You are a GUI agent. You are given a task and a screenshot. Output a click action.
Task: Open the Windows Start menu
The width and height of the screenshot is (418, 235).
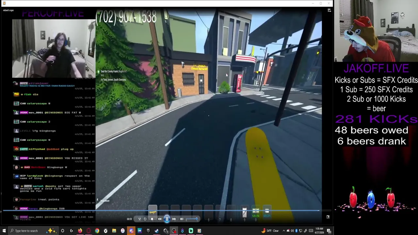[x=4, y=231]
